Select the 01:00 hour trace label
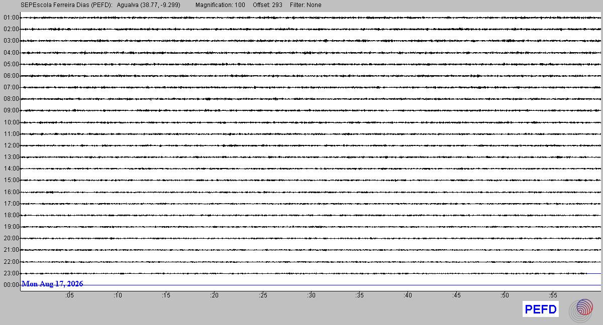Screen dimensions: 603x325 pyautogui.click(x=11, y=18)
